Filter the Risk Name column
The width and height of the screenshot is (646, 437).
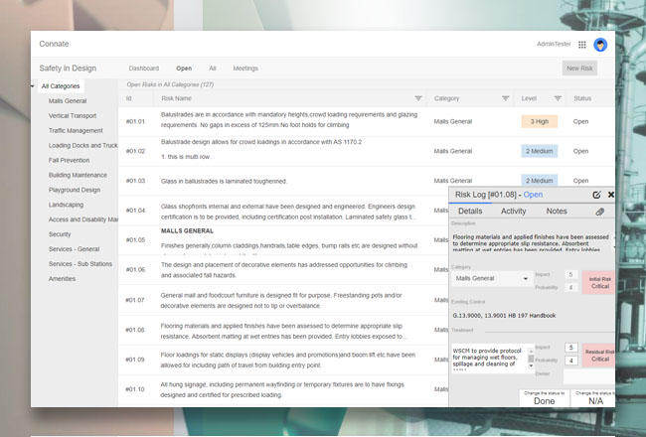(x=418, y=98)
